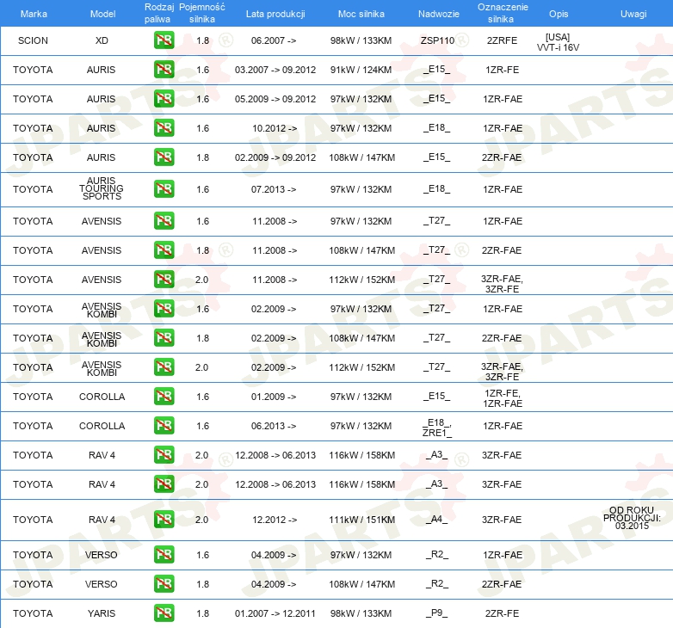Click the Marka column header
This screenshot has width=673, height=628.
pyautogui.click(x=34, y=14)
